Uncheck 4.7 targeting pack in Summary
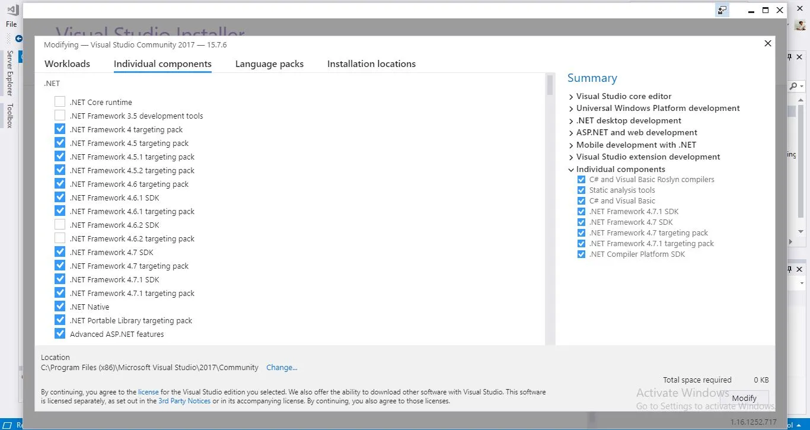Image resolution: width=810 pixels, height=430 pixels. pyautogui.click(x=581, y=233)
